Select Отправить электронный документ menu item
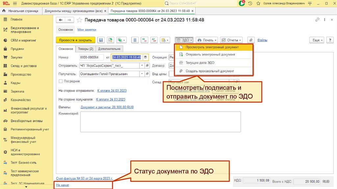 (214, 54)
